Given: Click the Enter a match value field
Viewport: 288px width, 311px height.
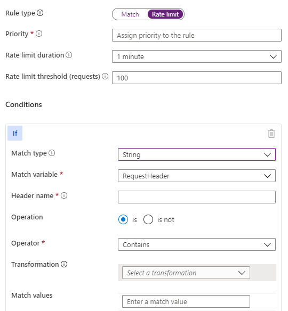Looking at the screenshot, I should pos(186,301).
